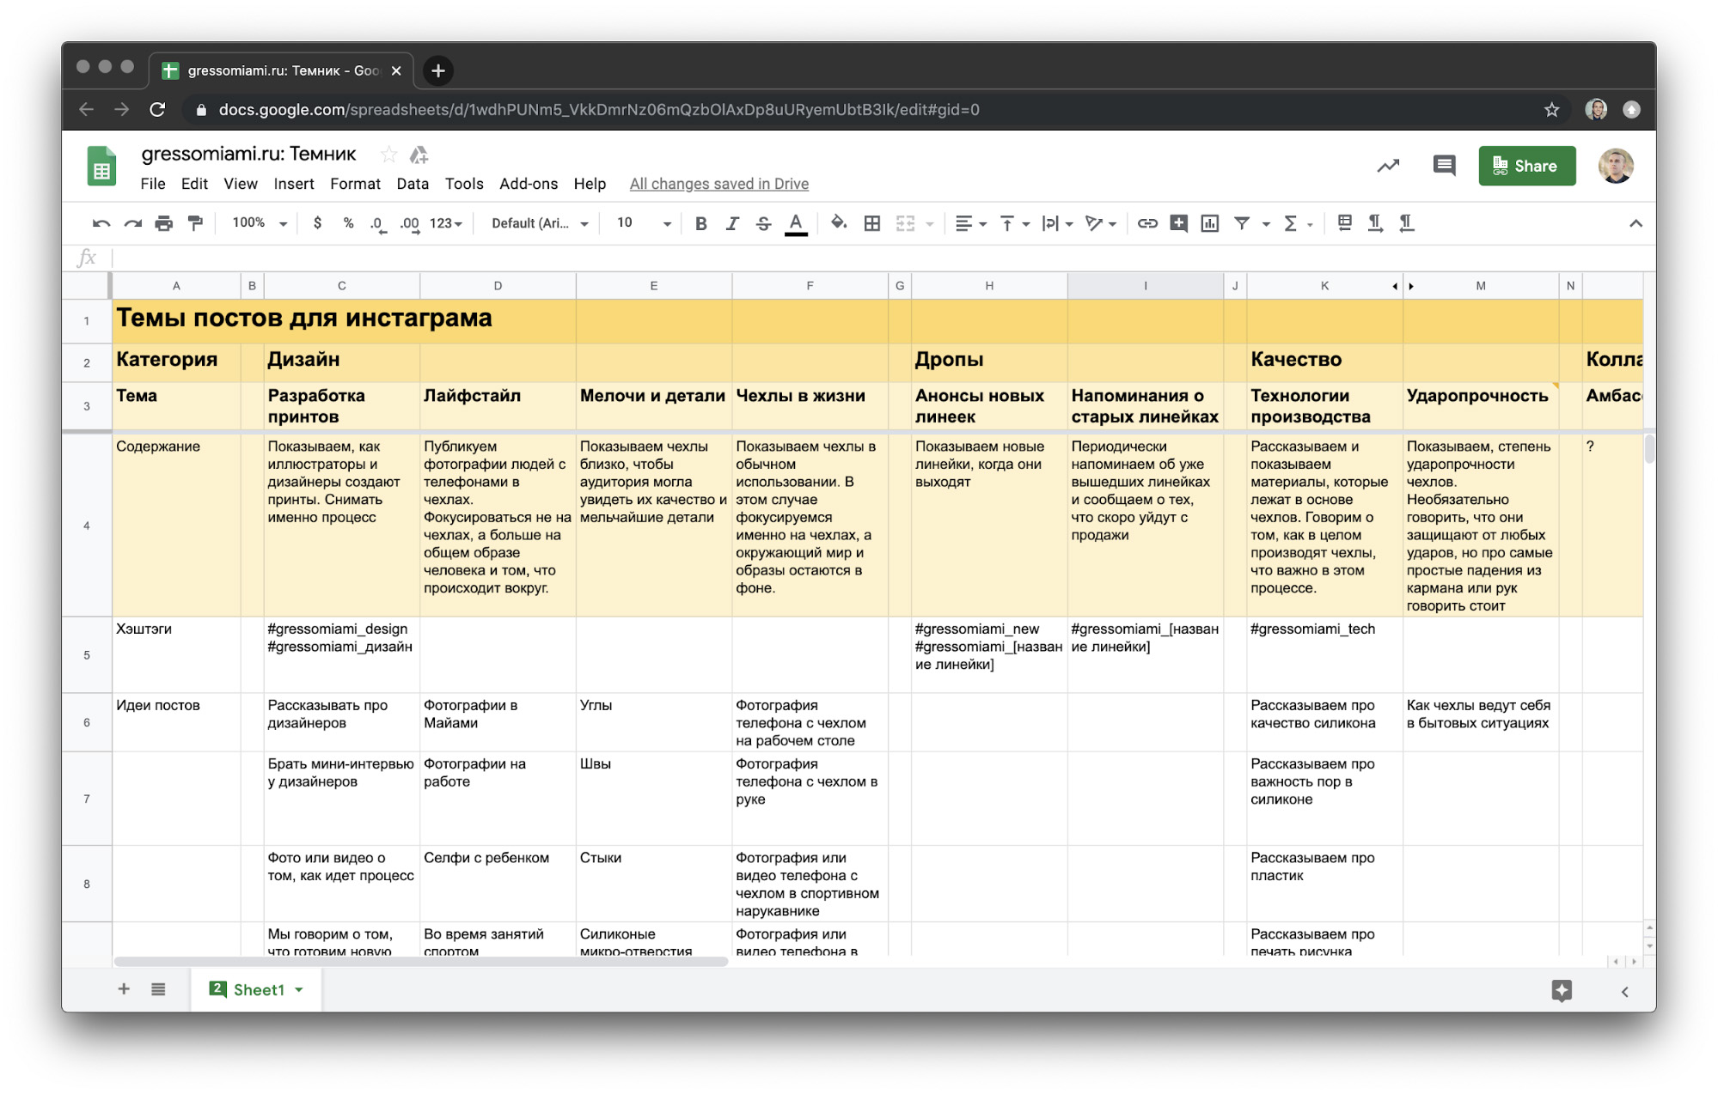Select the Paint format tool

coord(196,223)
